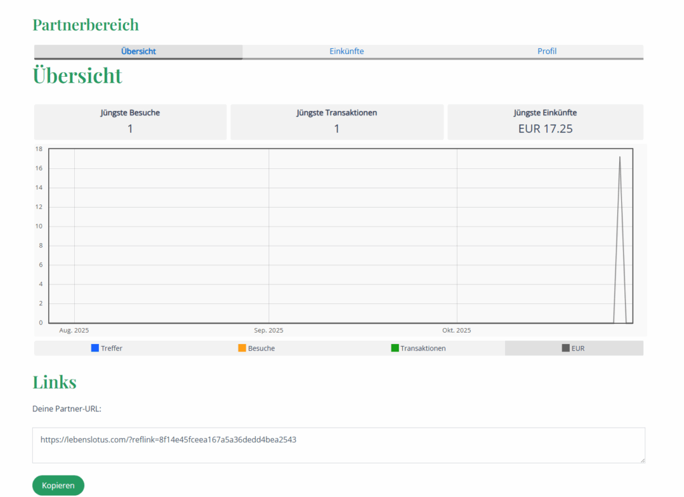
Task: Click the Sep. 2025 axis label
Action: 269,331
